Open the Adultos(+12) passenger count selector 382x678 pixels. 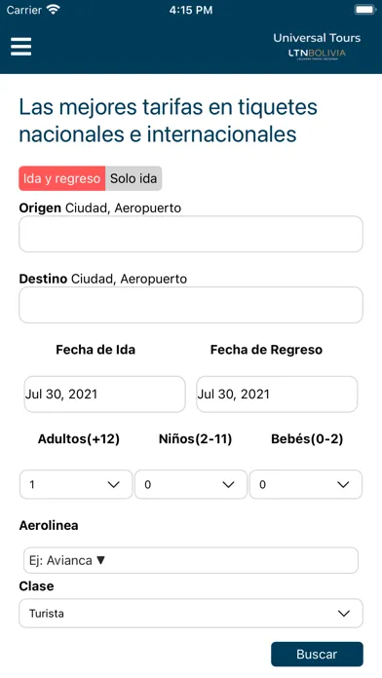click(76, 484)
